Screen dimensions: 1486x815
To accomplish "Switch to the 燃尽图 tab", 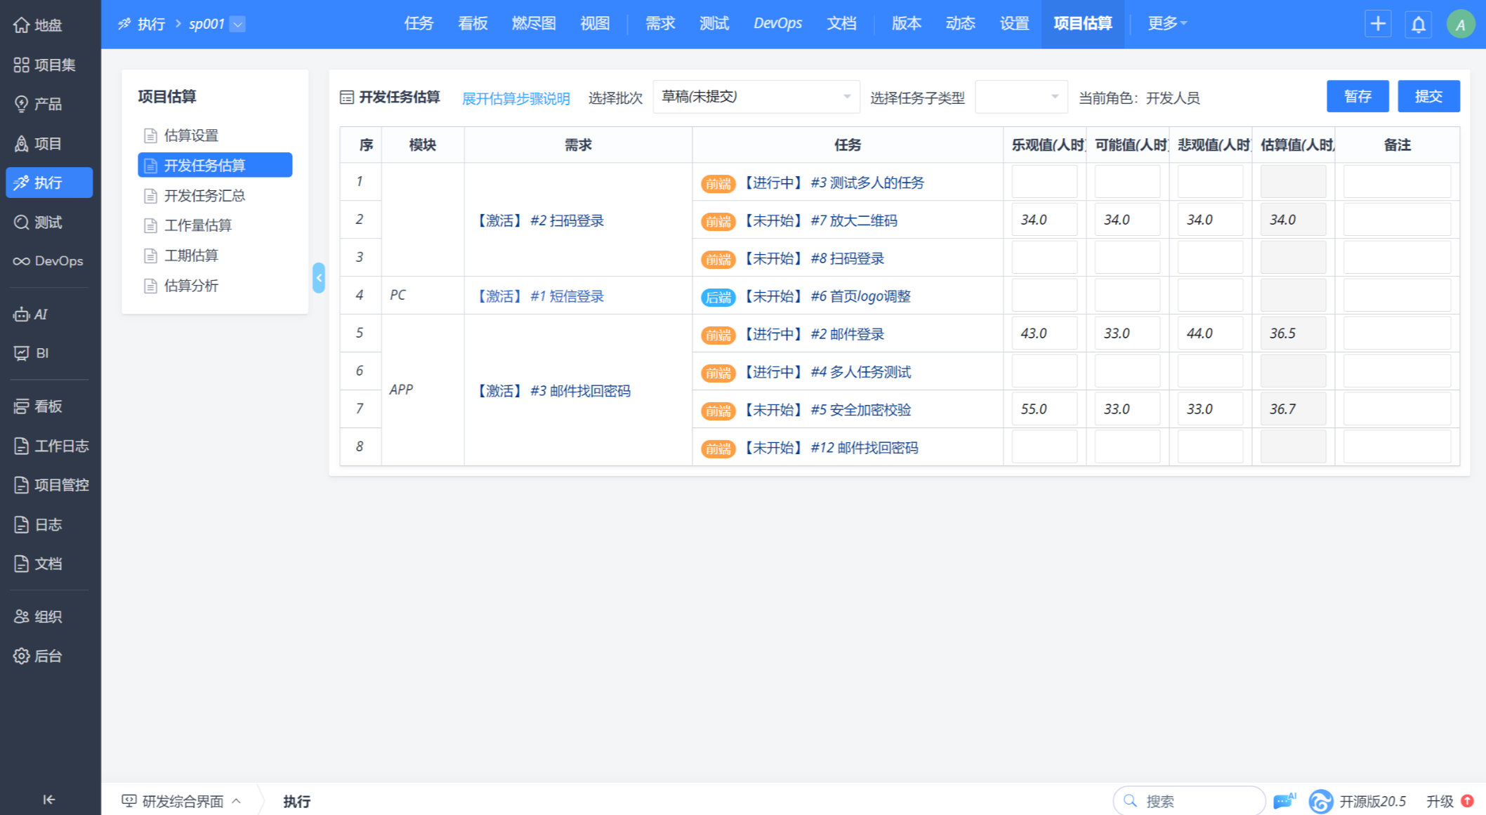I will click(x=533, y=24).
